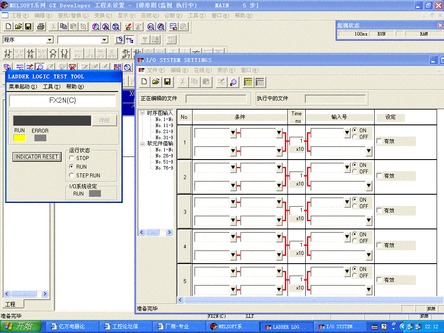Insert application instruction with F8 icon

[x=64, y=53]
